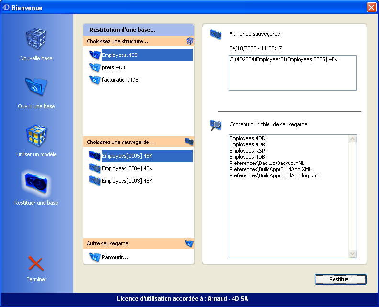Click the red X Terminer icon
The width and height of the screenshot is (379, 307).
click(36, 263)
